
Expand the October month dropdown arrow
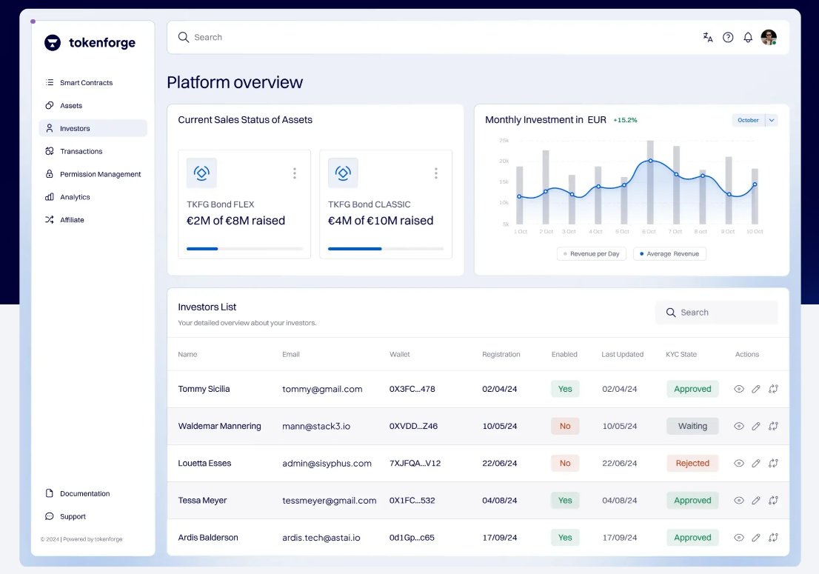(x=772, y=120)
